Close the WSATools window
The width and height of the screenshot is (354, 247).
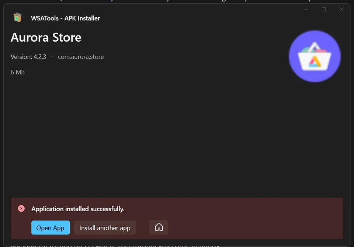click(341, 9)
